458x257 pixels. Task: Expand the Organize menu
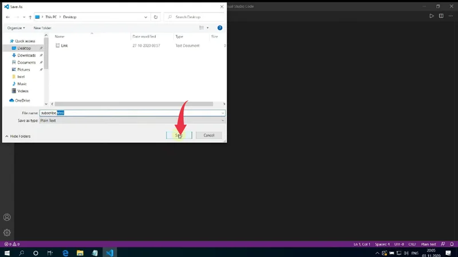[16, 27]
